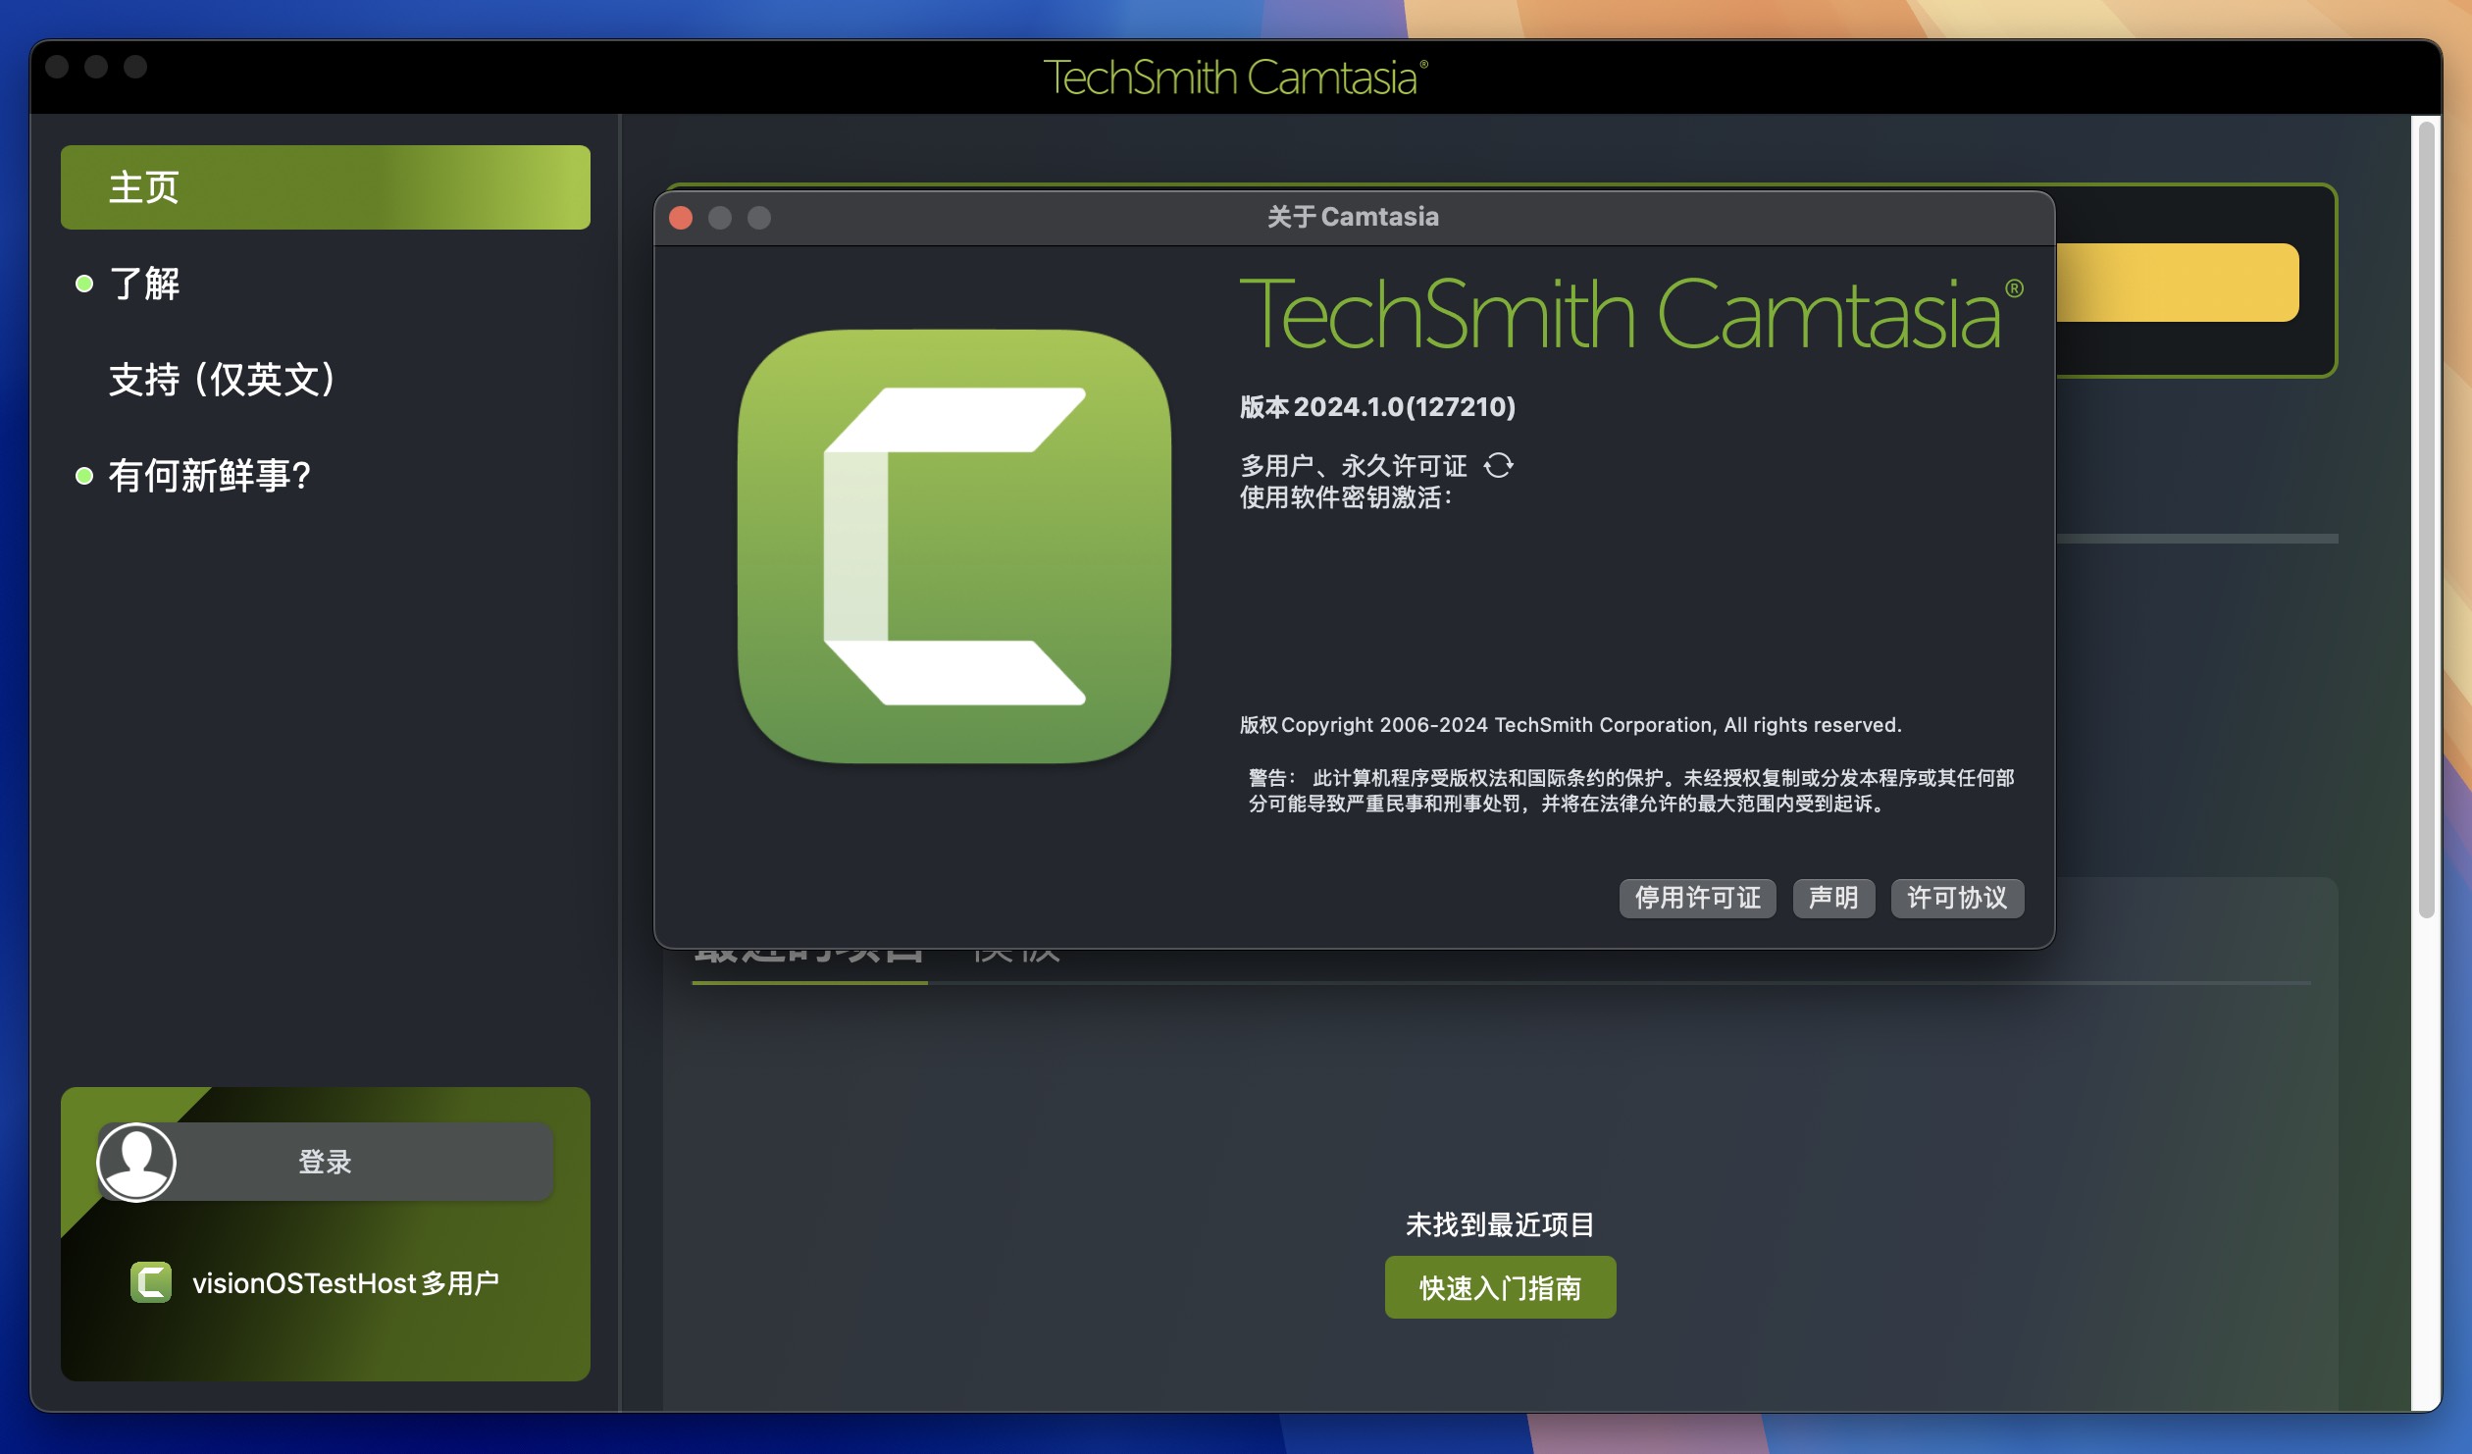This screenshot has width=2472, height=1454.
Task: Click the 多用户、永久许可证 label
Action: (1354, 465)
